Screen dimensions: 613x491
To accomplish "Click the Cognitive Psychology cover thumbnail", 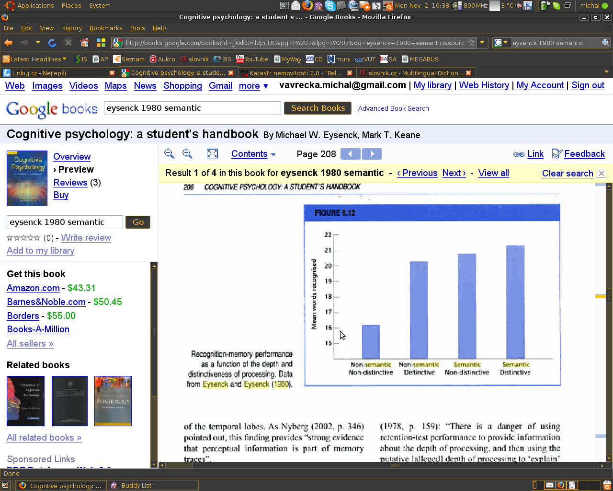I will pos(27,178).
